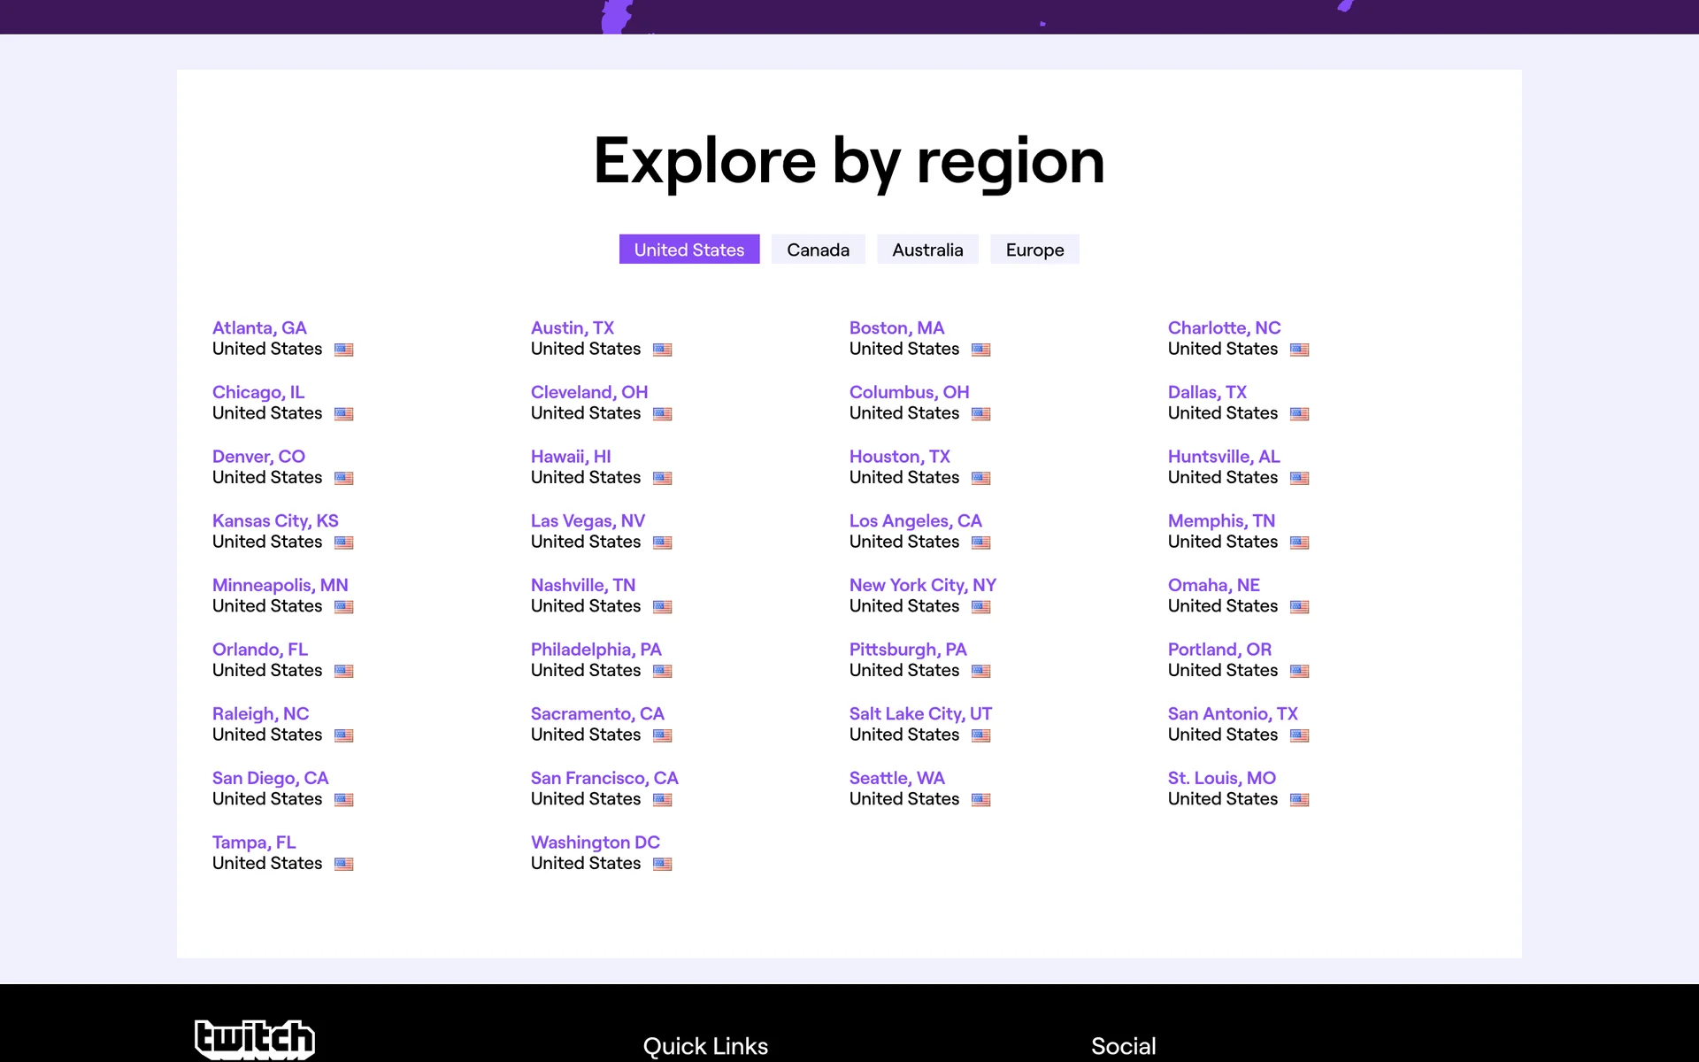Switch to the Europe region tab
1699x1062 pixels.
pyautogui.click(x=1034, y=250)
